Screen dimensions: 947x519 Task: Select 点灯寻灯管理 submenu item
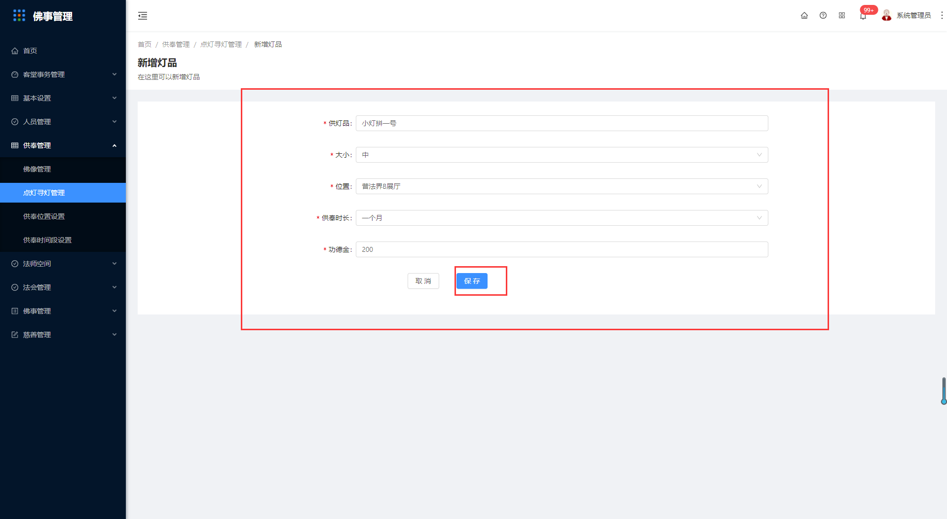63,193
